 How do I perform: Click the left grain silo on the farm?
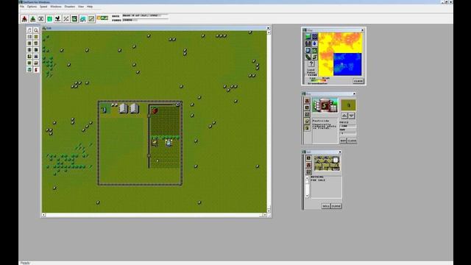(x=123, y=108)
